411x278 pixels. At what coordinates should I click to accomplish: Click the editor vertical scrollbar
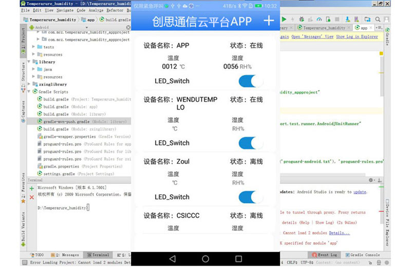coord(381,76)
